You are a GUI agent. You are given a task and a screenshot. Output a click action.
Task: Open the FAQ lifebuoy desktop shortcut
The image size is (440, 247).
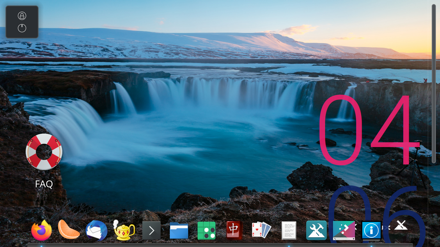click(44, 152)
